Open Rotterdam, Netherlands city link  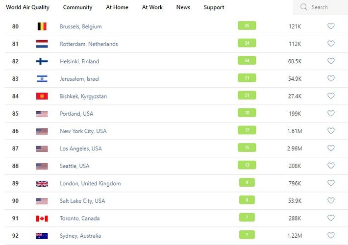coord(89,44)
